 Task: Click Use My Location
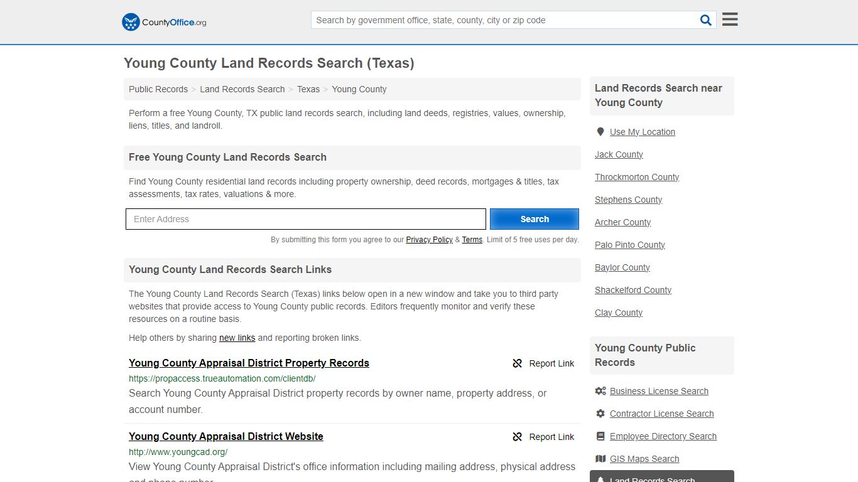pos(643,132)
